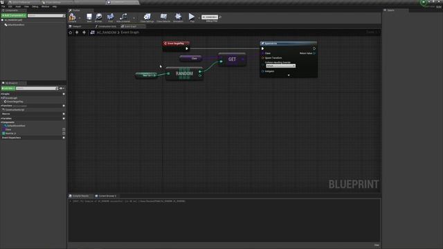The image size is (443, 249).
Task: Navigate forward in graph history
Action: [x=84, y=33]
